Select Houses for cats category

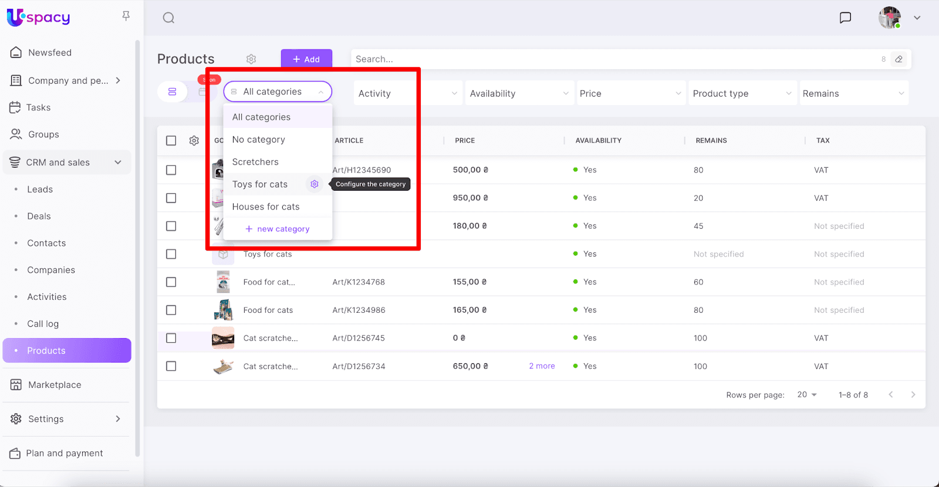tap(266, 207)
